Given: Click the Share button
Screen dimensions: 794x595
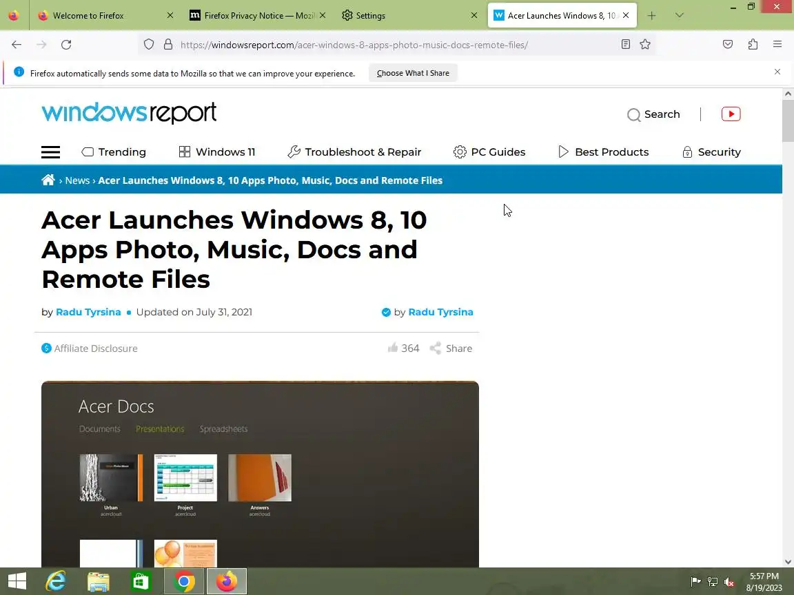Looking at the screenshot, I should (451, 348).
